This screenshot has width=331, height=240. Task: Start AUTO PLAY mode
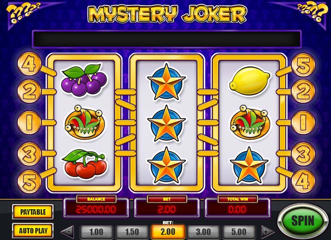tap(33, 231)
